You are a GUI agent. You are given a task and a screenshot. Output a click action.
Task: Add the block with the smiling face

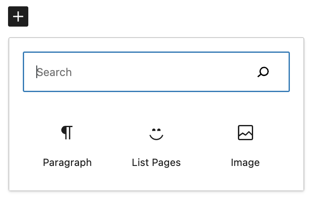156,147
